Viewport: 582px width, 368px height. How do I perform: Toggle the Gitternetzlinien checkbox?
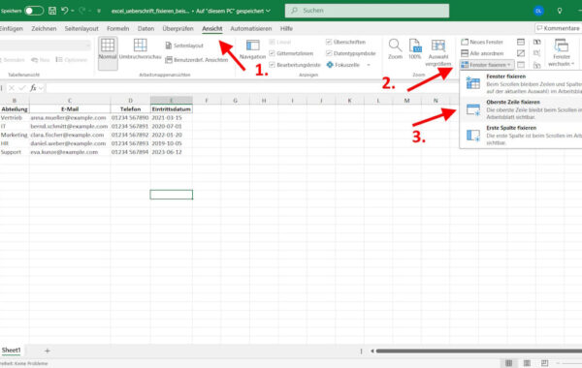coord(272,53)
